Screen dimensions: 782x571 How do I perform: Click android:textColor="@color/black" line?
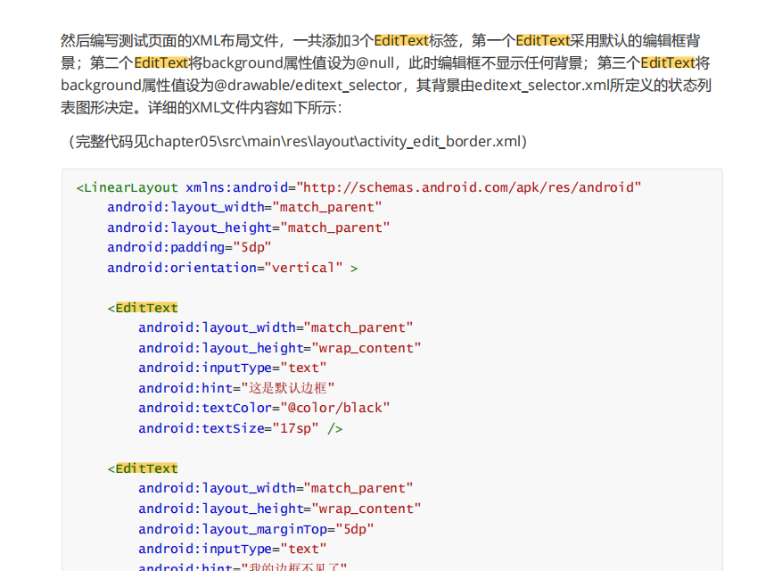(264, 409)
